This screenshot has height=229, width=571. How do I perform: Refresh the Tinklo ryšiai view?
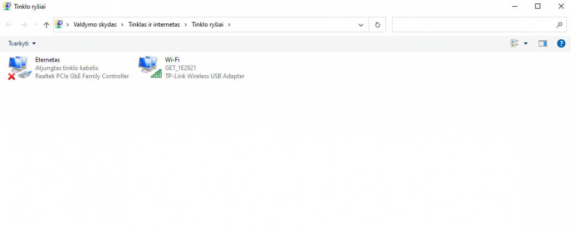[377, 24]
